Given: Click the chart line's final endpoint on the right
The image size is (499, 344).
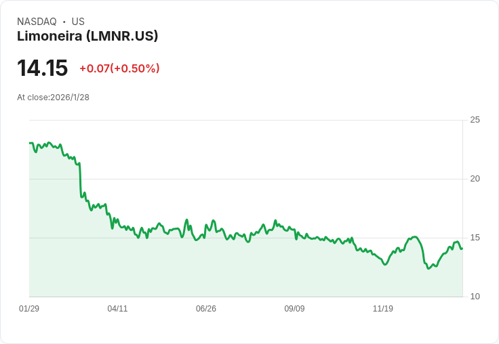Looking at the screenshot, I should pos(462,249).
